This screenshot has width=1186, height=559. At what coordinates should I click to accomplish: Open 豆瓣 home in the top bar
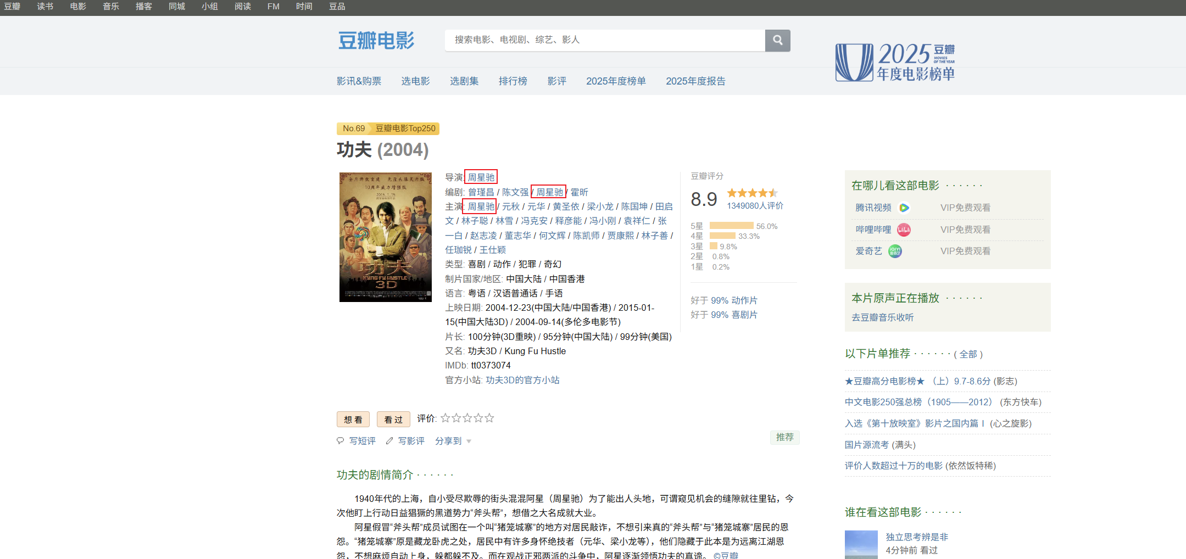coord(12,7)
